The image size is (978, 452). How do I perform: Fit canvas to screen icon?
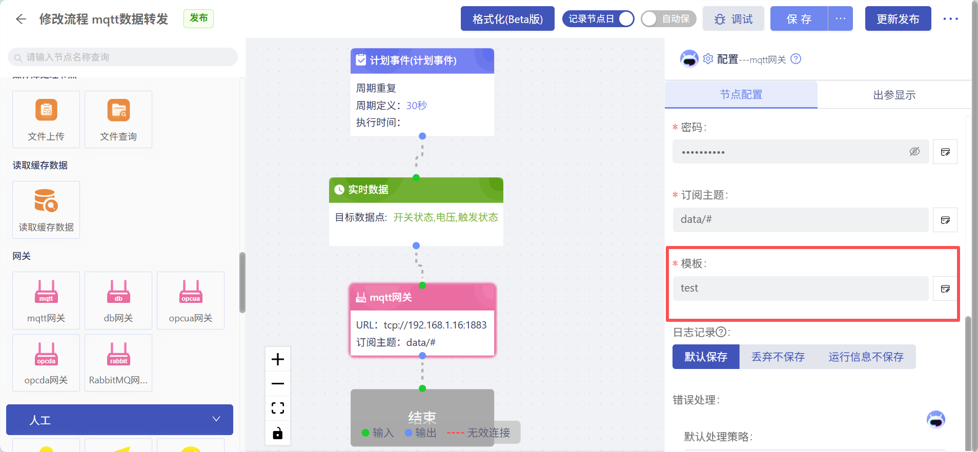[x=278, y=408]
